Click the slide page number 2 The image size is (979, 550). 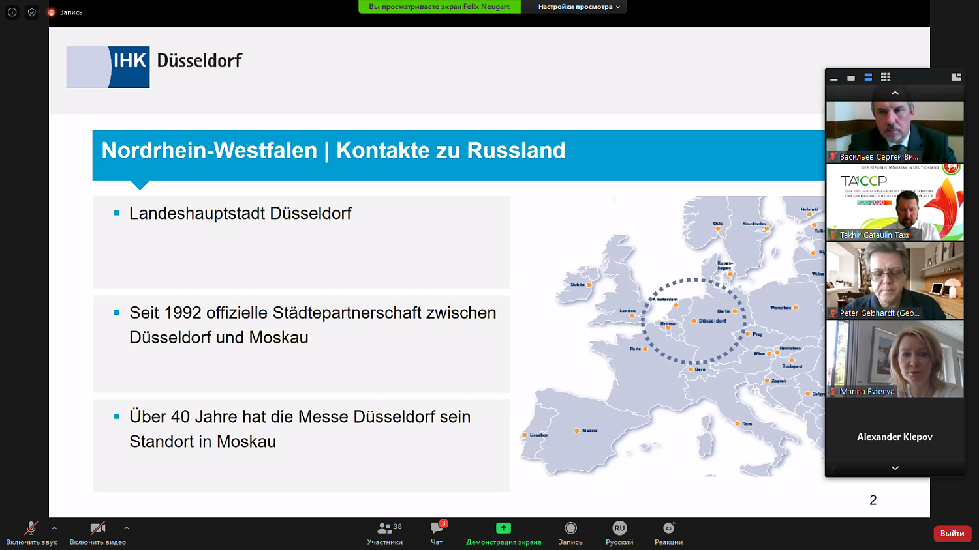click(873, 500)
